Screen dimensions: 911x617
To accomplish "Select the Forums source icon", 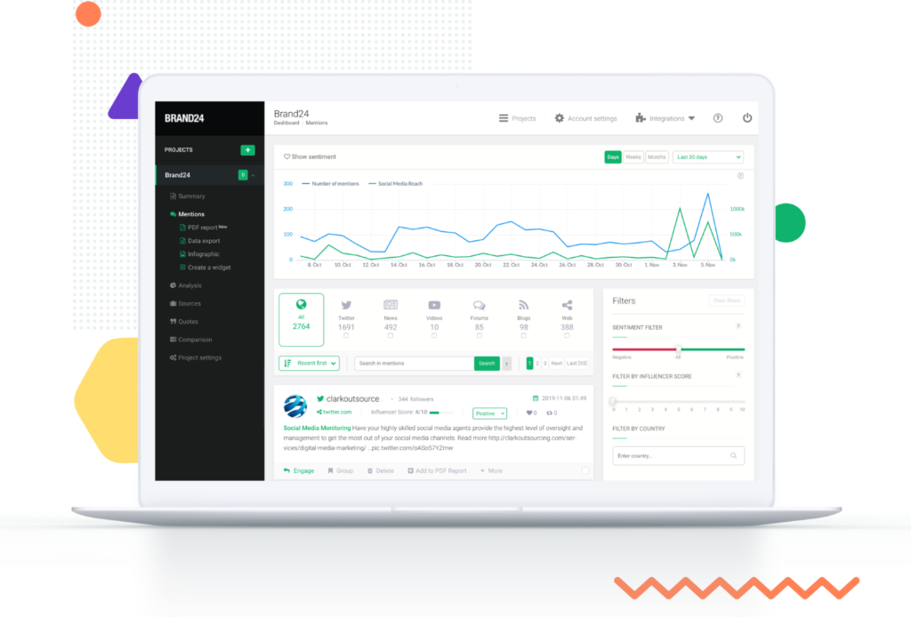I will tap(479, 305).
